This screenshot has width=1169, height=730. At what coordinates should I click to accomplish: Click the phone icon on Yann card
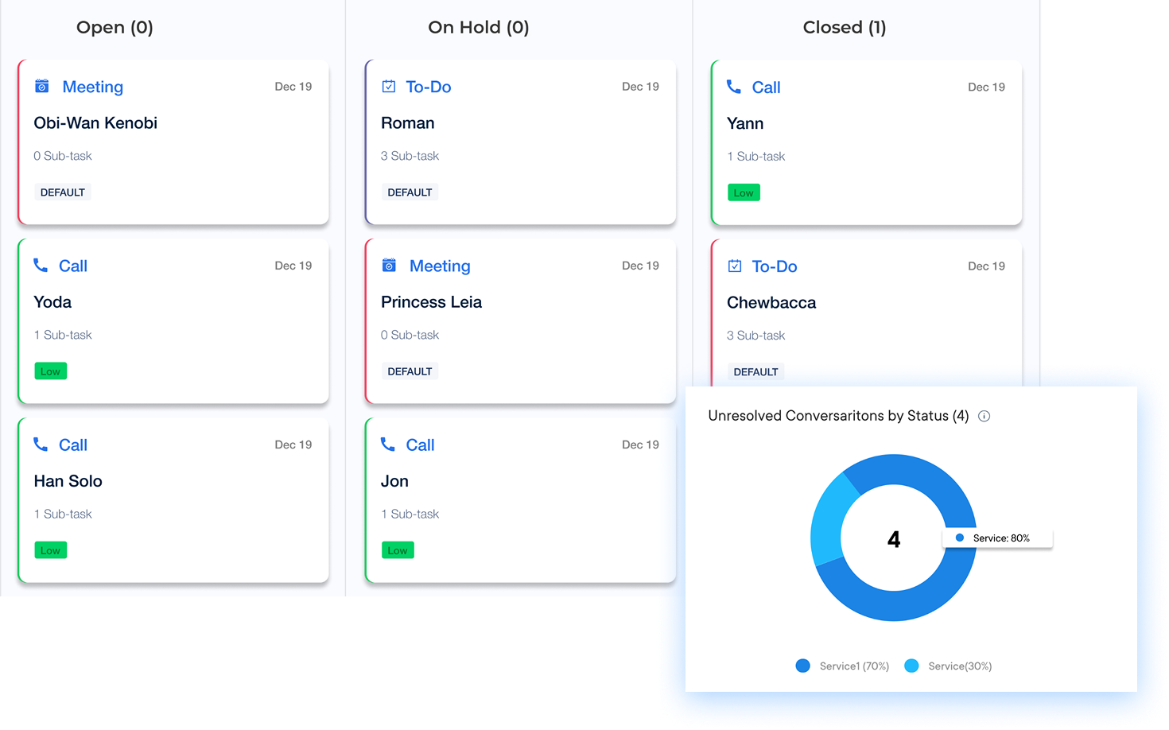tap(734, 86)
